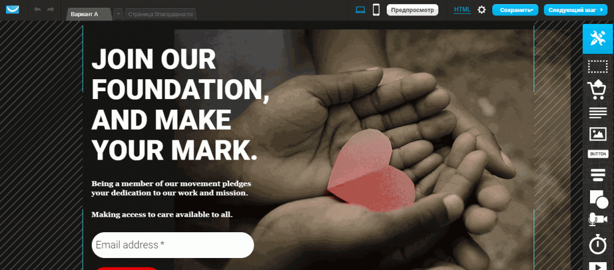Click the GetResponse envelope logo

(13, 10)
